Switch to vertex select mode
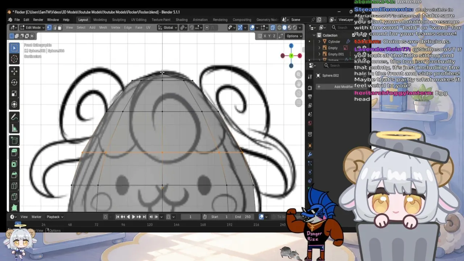Viewport: 464px width, 261px height. [x=49, y=28]
